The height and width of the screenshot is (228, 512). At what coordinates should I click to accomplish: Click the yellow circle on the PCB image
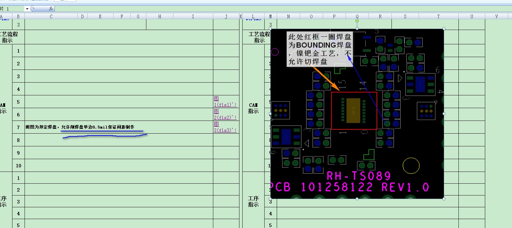411,165
